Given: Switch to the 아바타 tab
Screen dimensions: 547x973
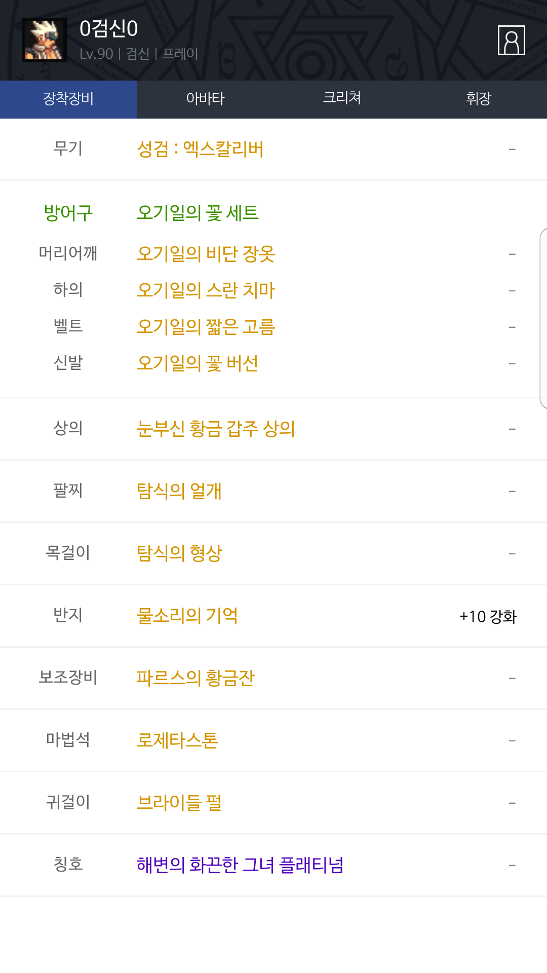Looking at the screenshot, I should click(205, 99).
